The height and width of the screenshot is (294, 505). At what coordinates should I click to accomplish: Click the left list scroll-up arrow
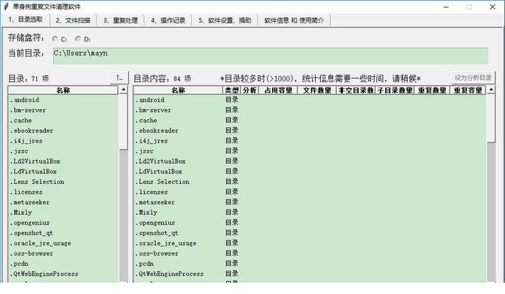pyautogui.click(x=124, y=90)
